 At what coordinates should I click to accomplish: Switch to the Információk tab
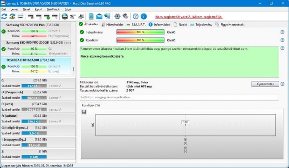(x=159, y=25)
